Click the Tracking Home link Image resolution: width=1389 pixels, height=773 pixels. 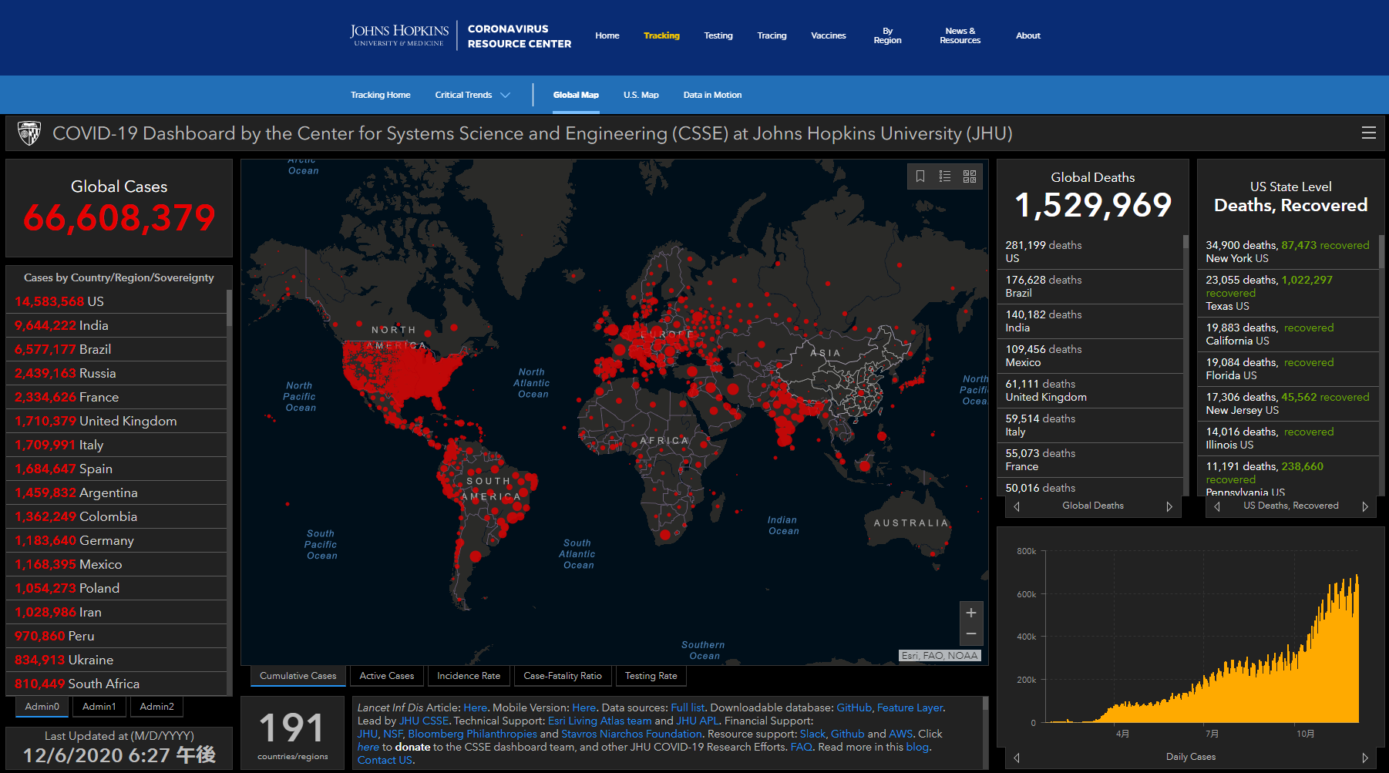click(381, 95)
